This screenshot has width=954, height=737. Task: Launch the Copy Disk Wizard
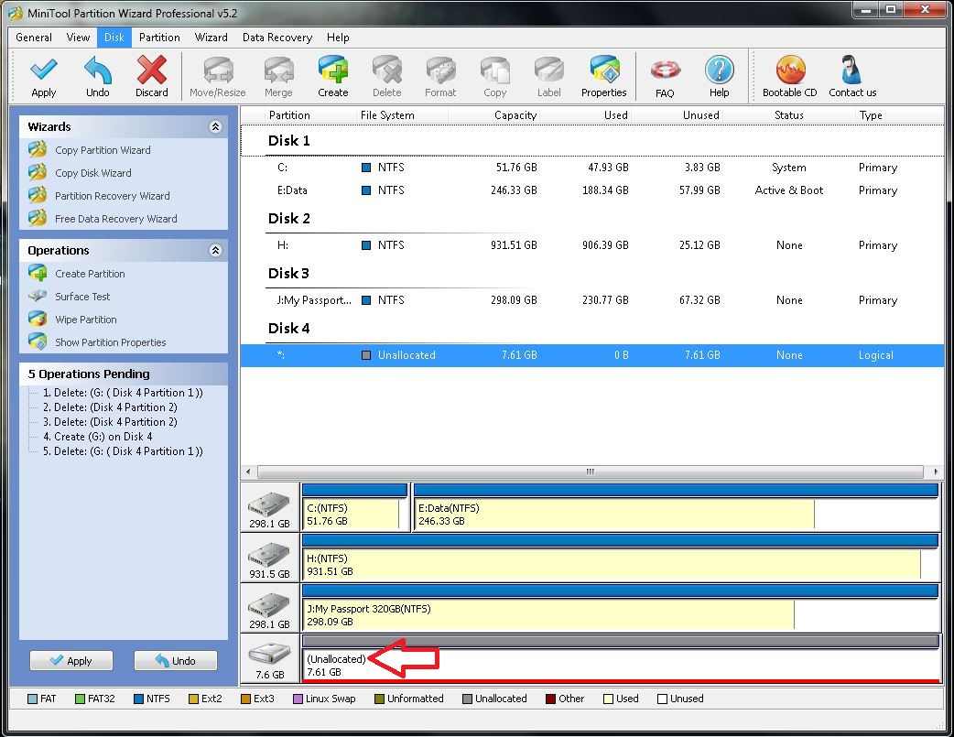[93, 173]
